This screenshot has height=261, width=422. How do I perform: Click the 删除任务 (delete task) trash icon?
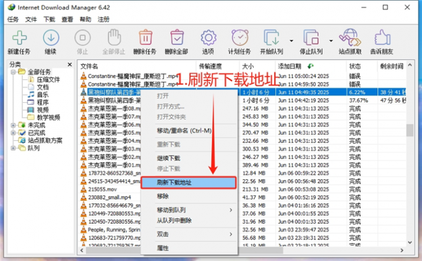click(x=146, y=37)
